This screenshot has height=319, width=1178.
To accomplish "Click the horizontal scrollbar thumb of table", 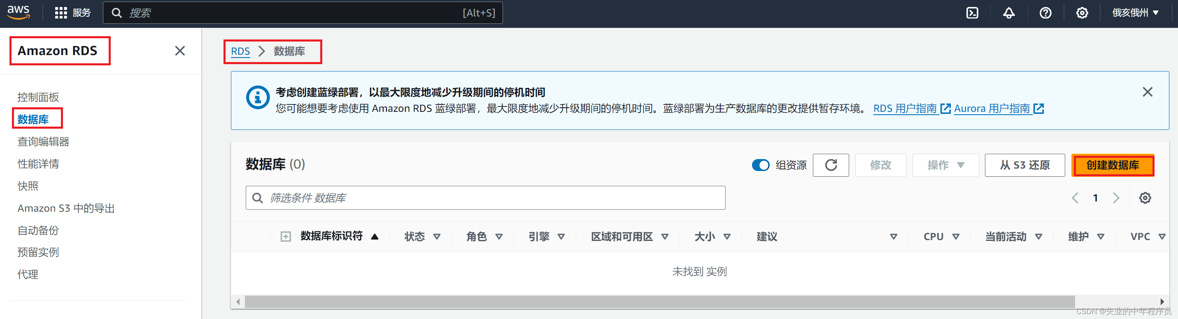I will pos(659,302).
